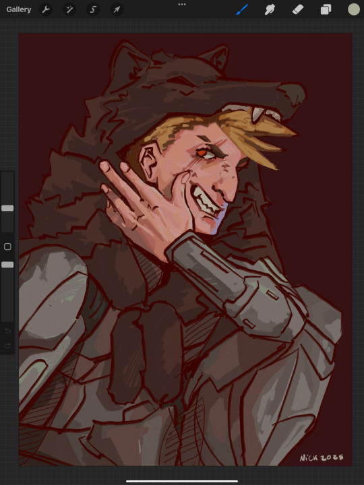The height and width of the screenshot is (485, 364).
Task: Select the Brush tool
Action: 243,9
